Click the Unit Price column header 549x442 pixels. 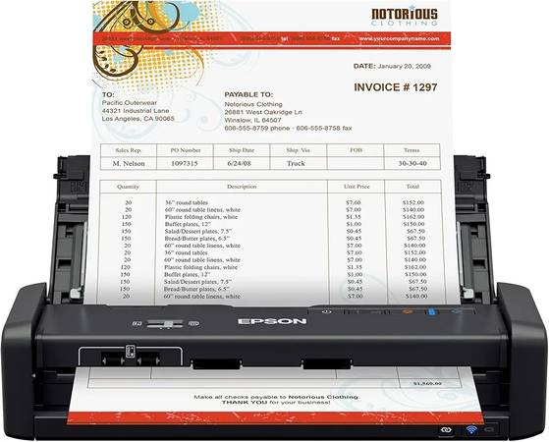(357, 187)
